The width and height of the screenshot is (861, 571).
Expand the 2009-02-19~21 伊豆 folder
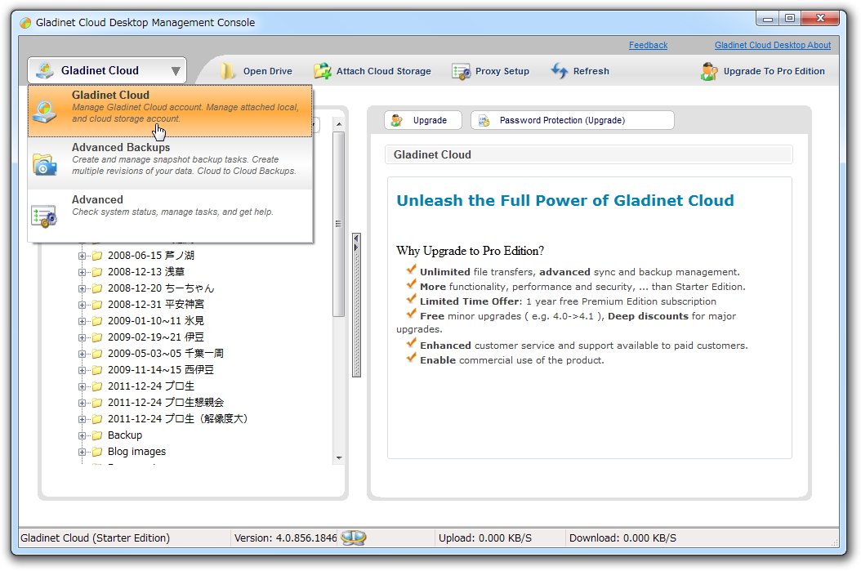(82, 337)
